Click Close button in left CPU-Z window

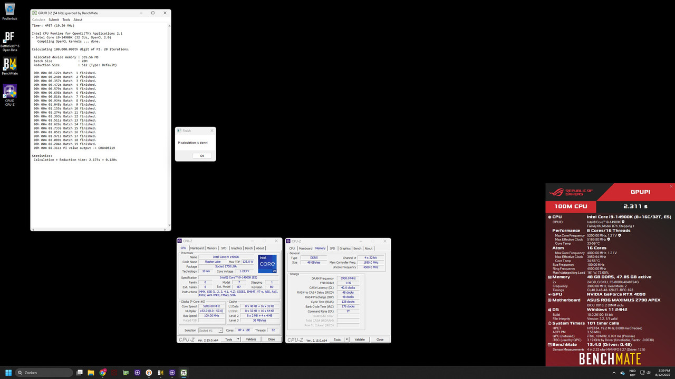[x=271, y=340]
